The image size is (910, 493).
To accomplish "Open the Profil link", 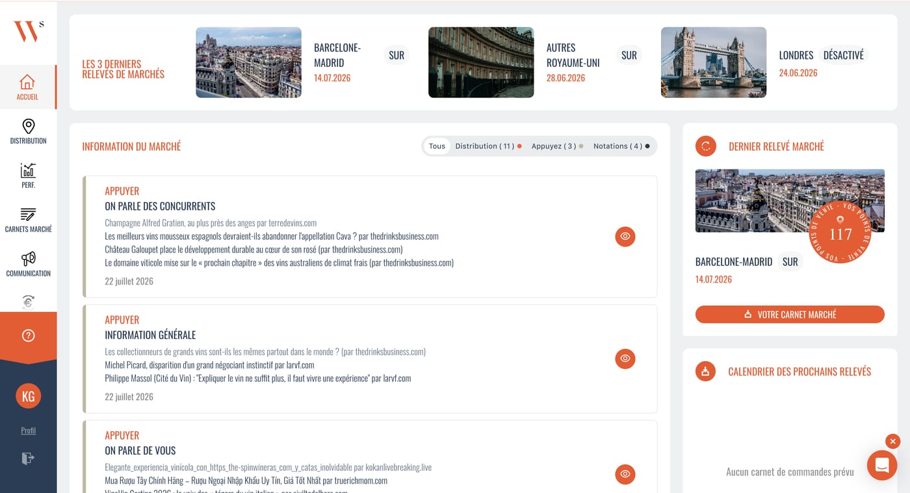I will (28, 431).
